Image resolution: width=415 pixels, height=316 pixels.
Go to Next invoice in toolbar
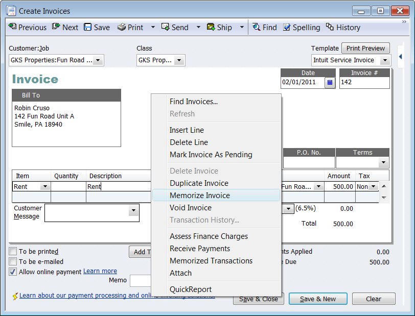pos(56,27)
